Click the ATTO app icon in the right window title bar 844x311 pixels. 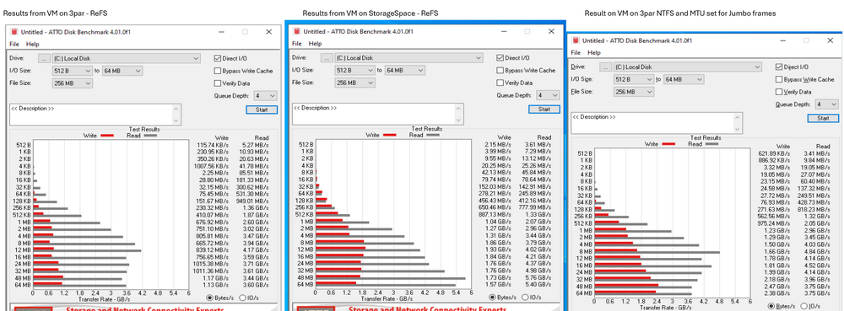[x=576, y=40]
